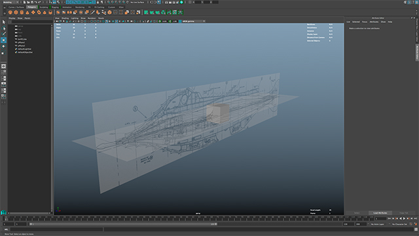Create a polygon cylinder from shelf

(x=22, y=12)
